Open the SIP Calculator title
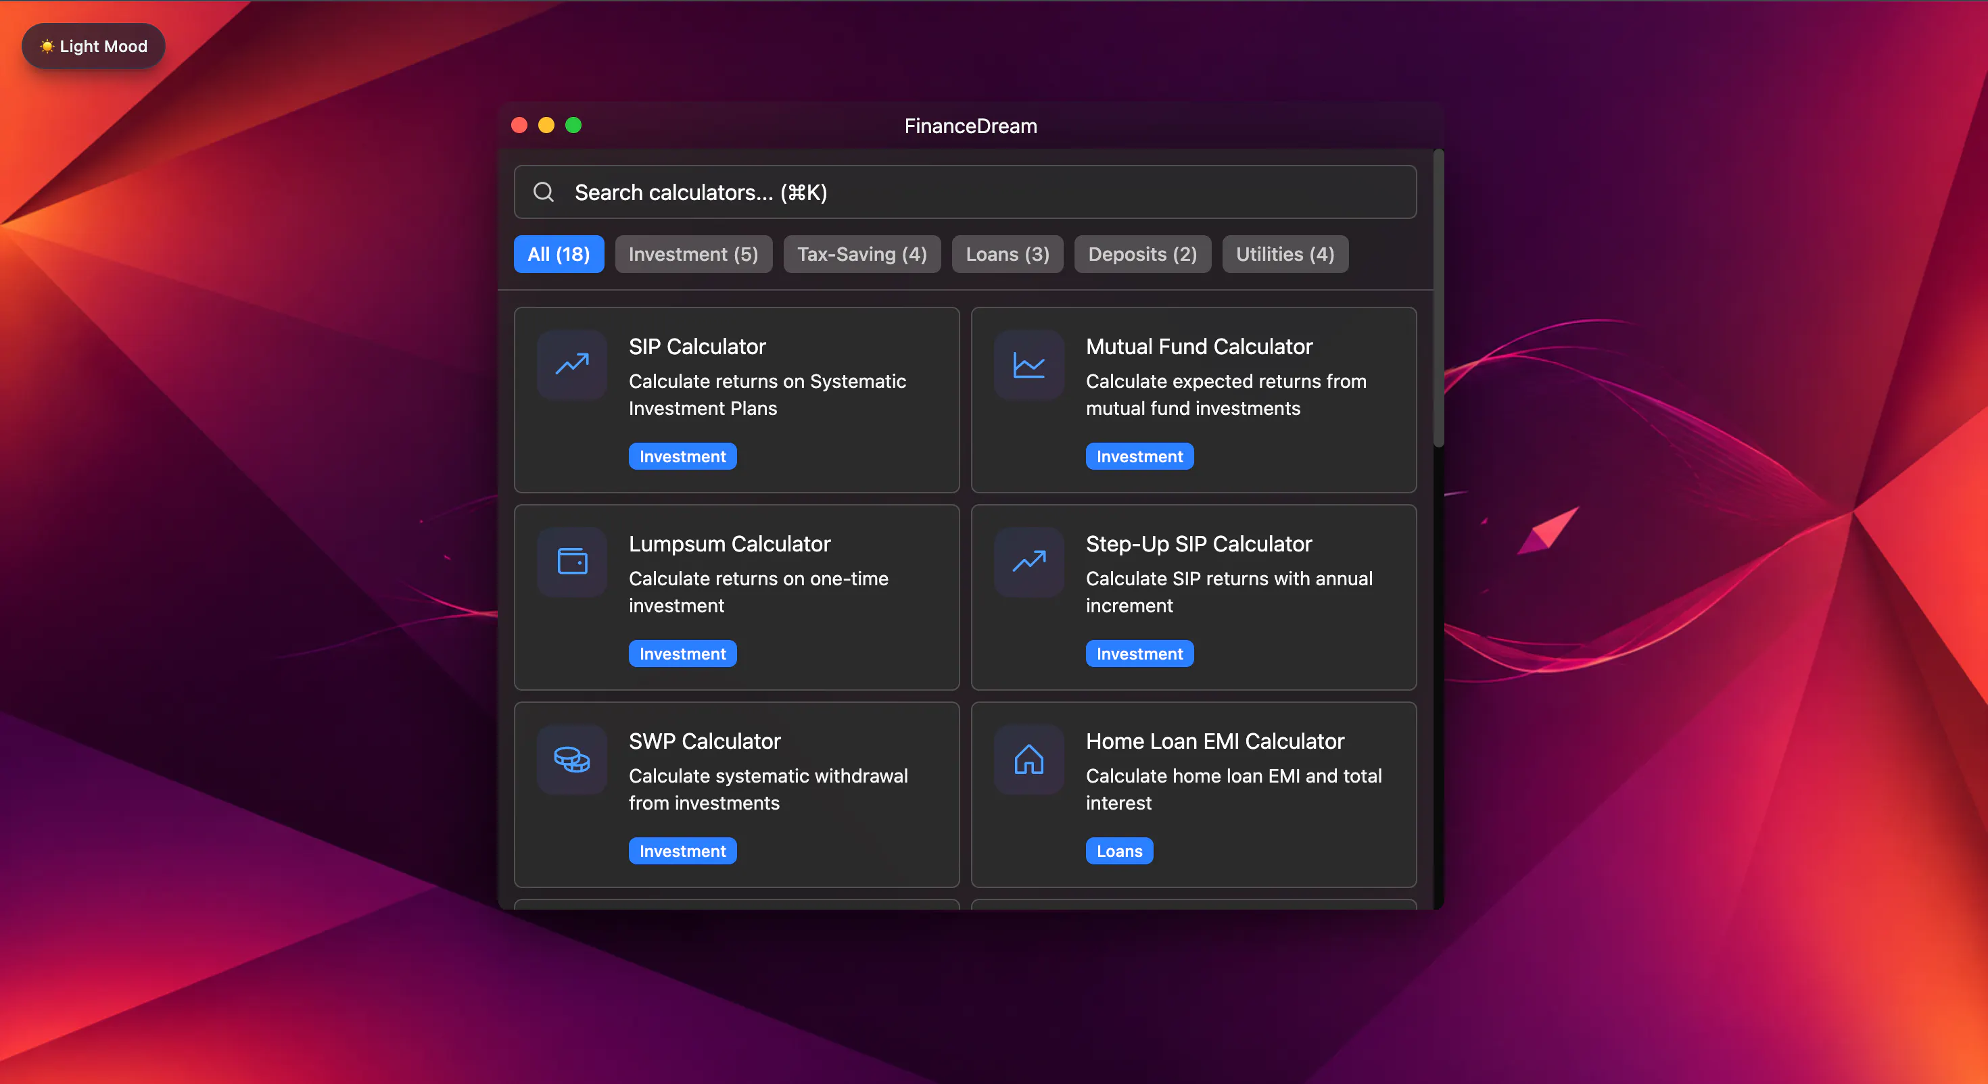 pos(697,347)
